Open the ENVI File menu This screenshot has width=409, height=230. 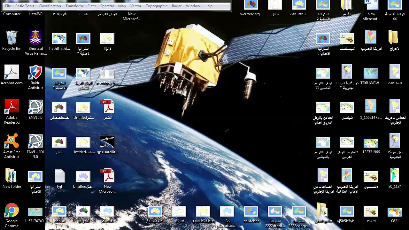pos(8,6)
